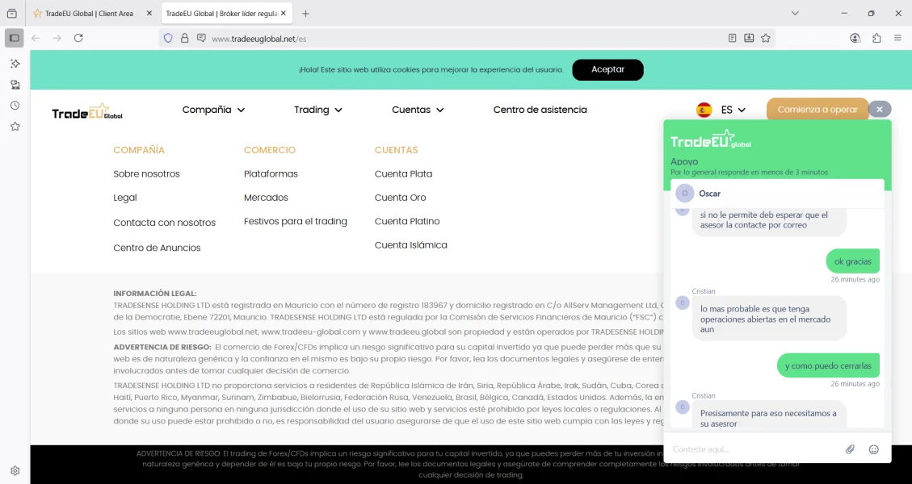Click the TradeEU Global logo
Viewport: 912px width, 484px height.
87,112
